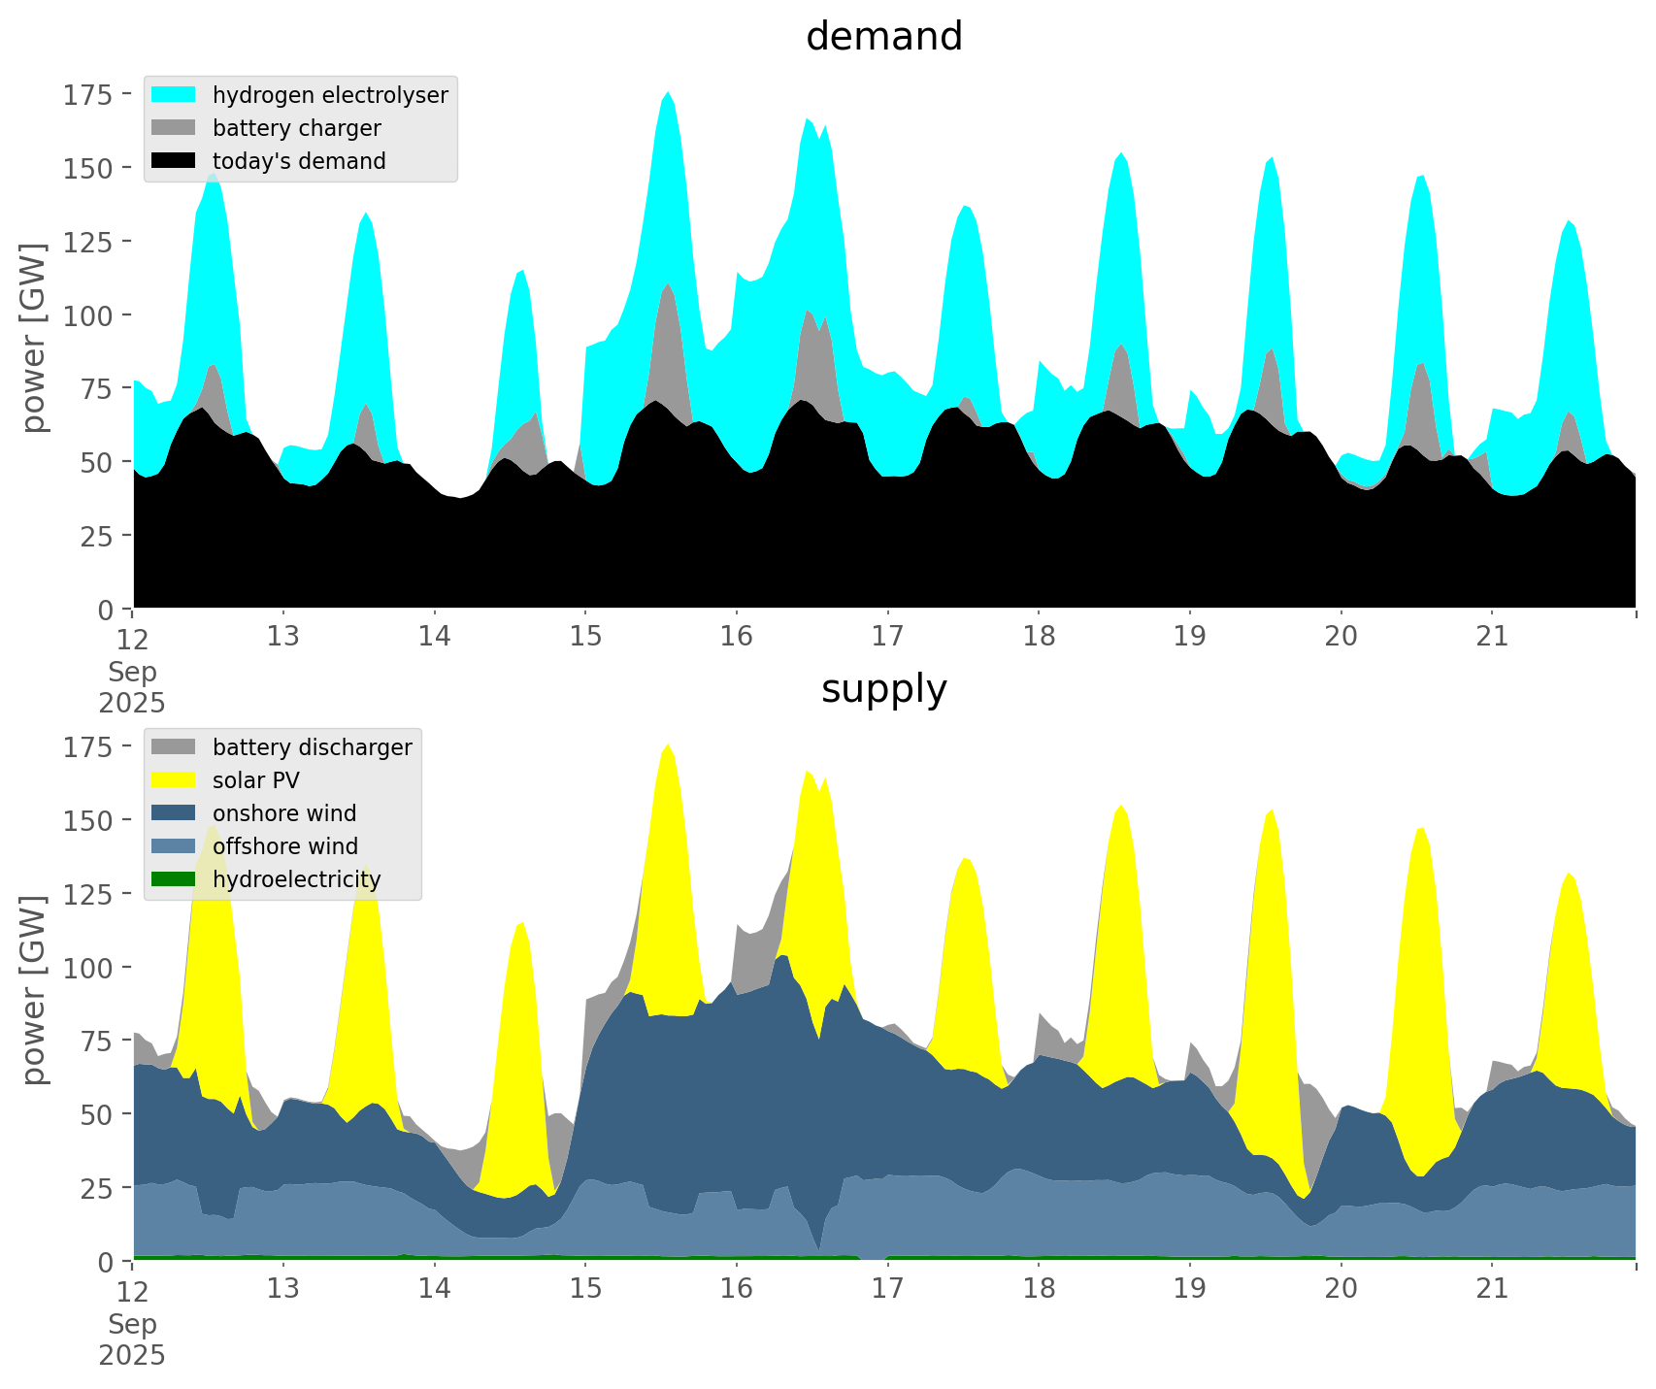Select the 'hydroelectricity' legend label

tap(296, 879)
